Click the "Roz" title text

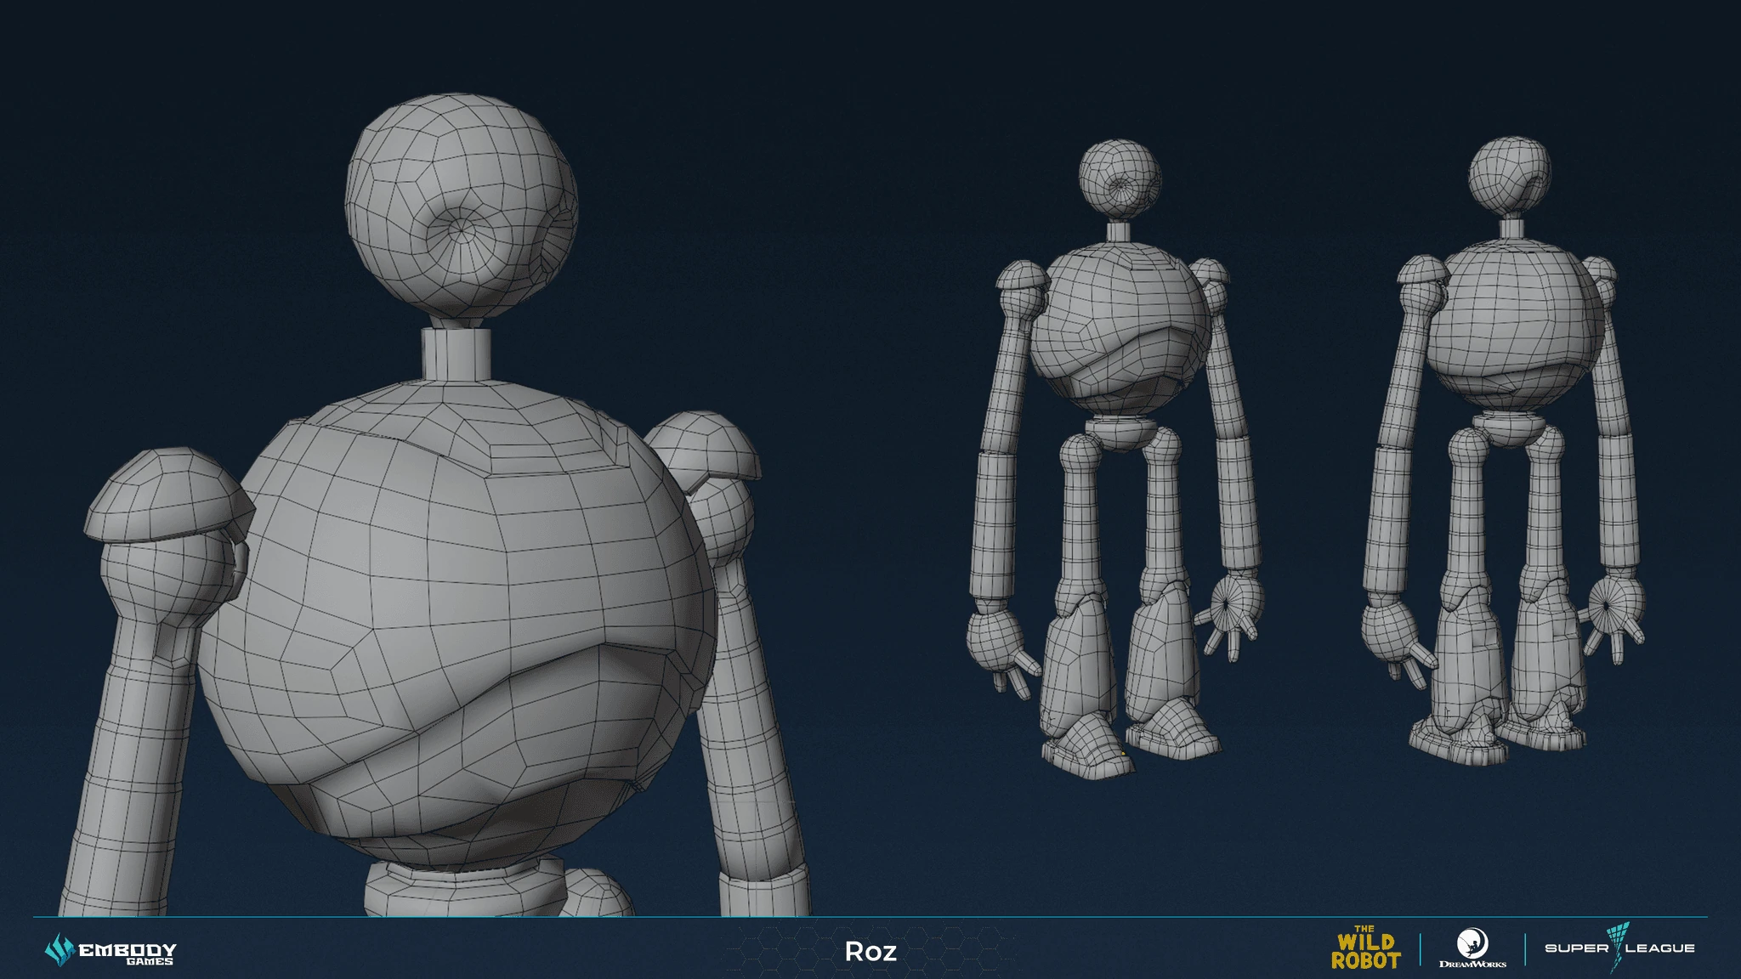[x=870, y=951]
